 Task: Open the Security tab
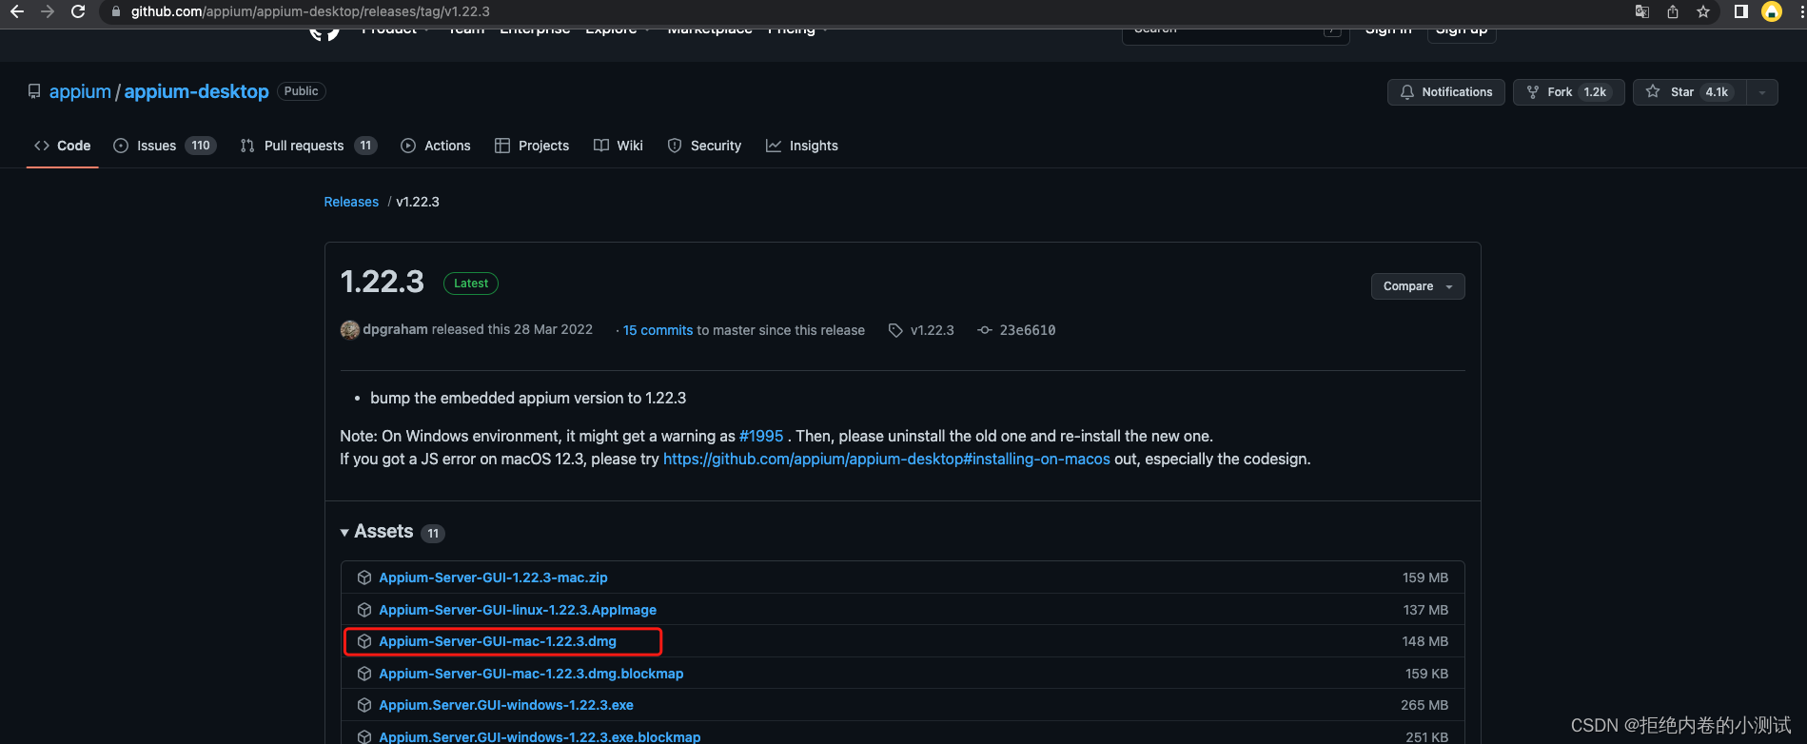point(704,146)
